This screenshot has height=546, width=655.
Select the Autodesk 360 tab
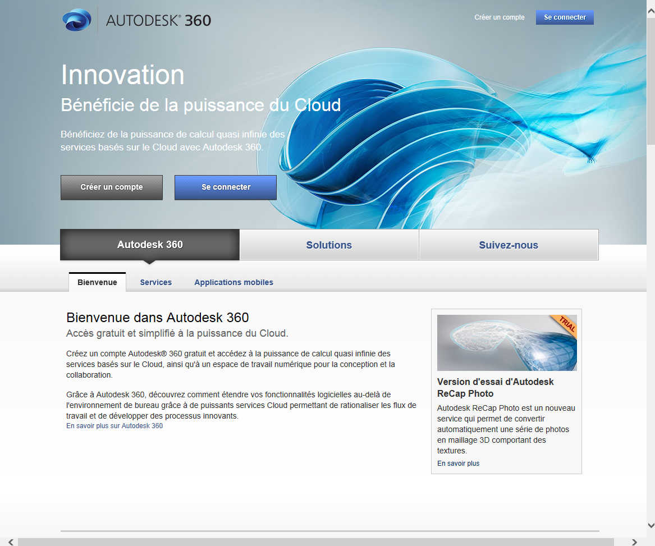149,245
